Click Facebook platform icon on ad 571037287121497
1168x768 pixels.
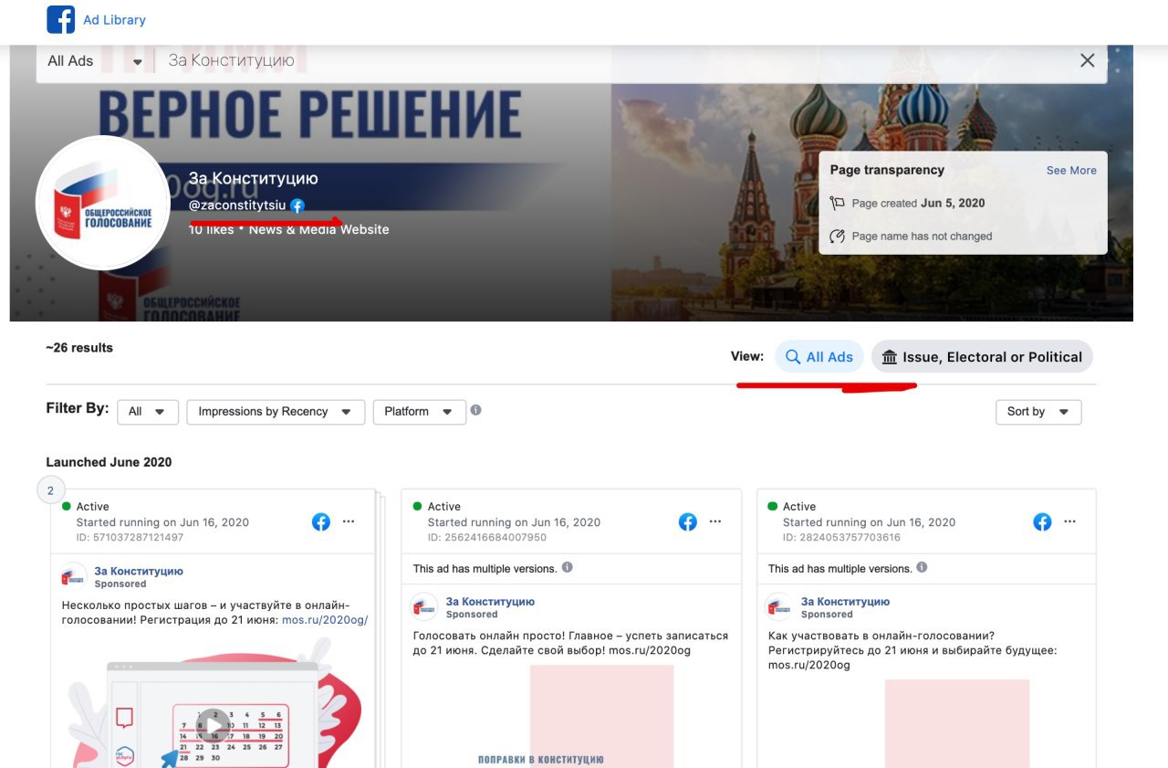321,521
